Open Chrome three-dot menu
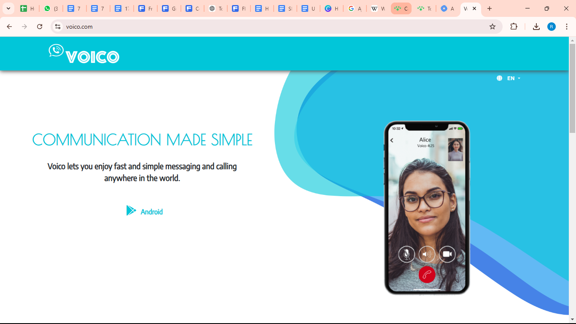This screenshot has height=324, width=576. pos(567,27)
